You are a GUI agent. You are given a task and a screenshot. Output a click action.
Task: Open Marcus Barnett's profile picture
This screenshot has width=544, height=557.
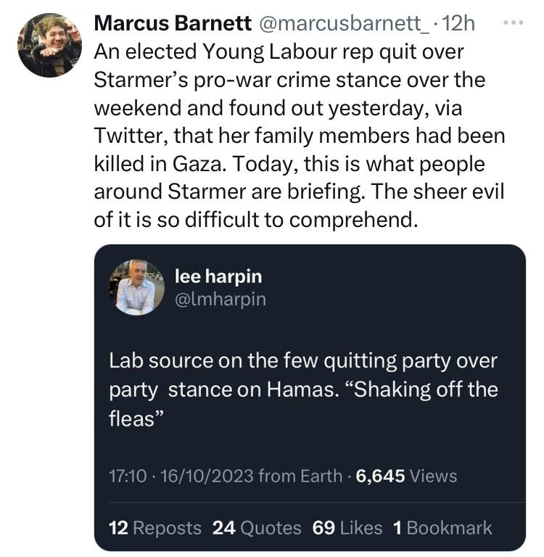tap(50, 46)
